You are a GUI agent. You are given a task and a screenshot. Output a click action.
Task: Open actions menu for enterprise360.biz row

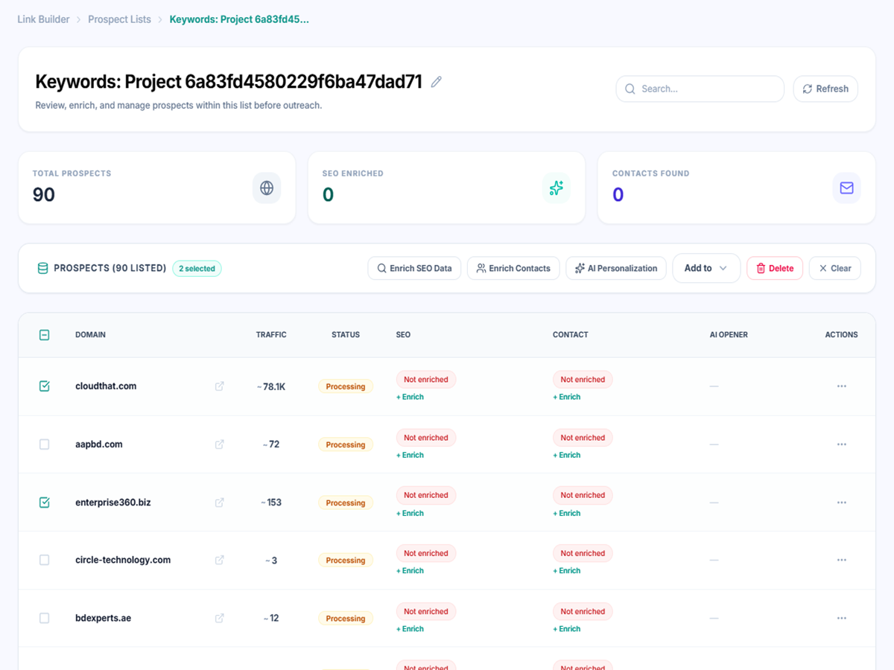click(x=842, y=502)
